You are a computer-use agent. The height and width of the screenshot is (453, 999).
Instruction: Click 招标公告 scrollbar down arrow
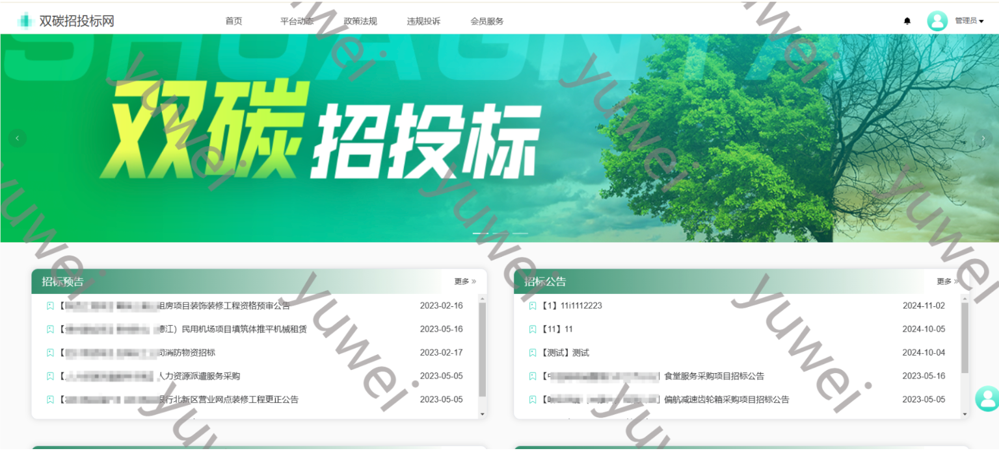pyautogui.click(x=965, y=413)
